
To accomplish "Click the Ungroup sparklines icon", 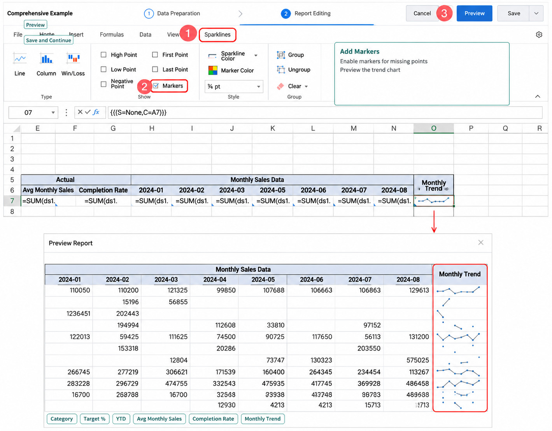I will (x=281, y=70).
